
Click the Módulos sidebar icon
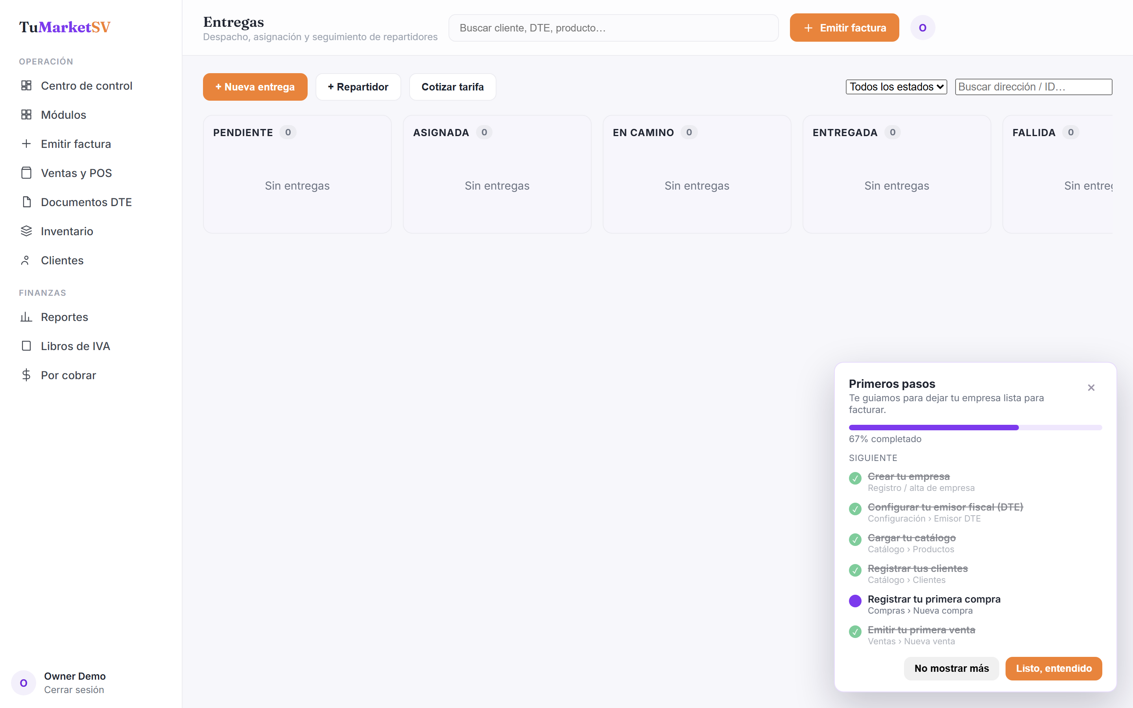pos(26,115)
